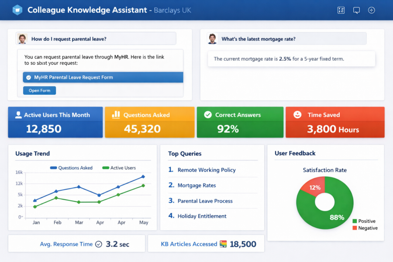Click the 'Mar' month label on chart axis
This screenshot has width=393, height=262.
pyautogui.click(x=79, y=222)
